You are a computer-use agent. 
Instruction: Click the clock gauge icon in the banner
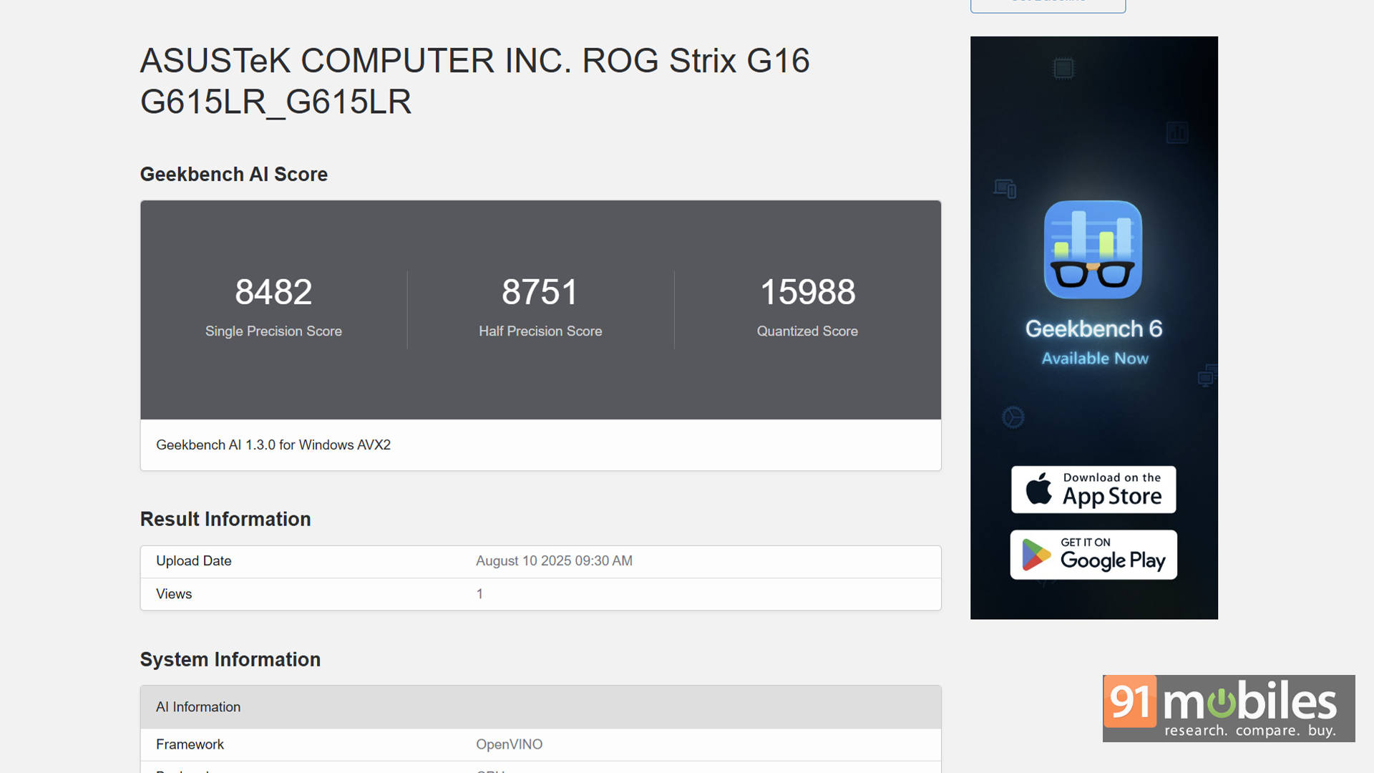(1013, 416)
